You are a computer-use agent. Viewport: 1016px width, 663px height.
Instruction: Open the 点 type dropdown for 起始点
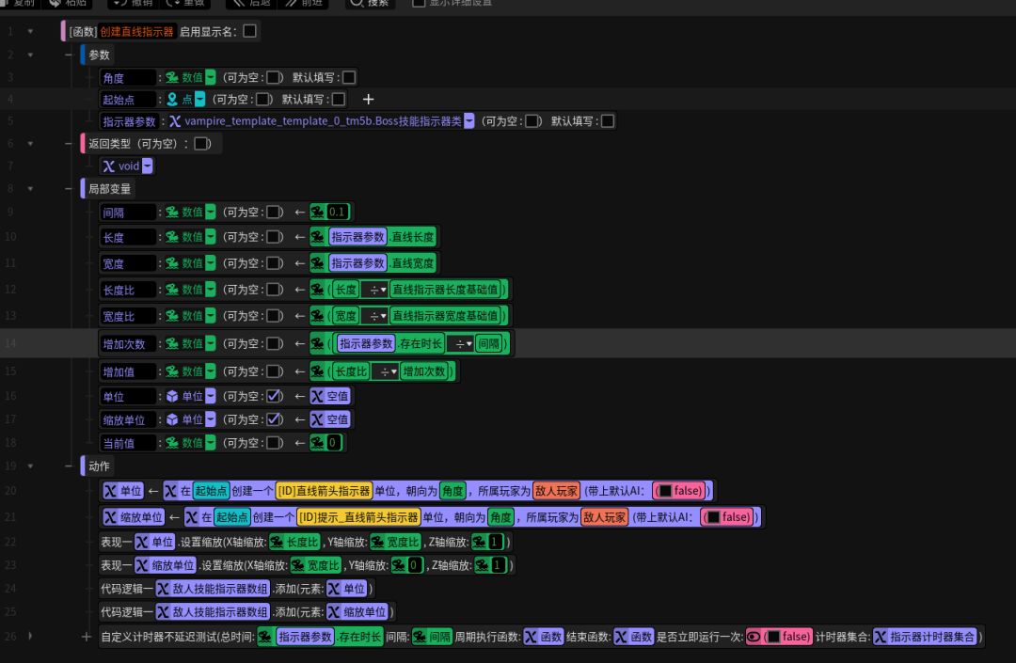point(200,99)
